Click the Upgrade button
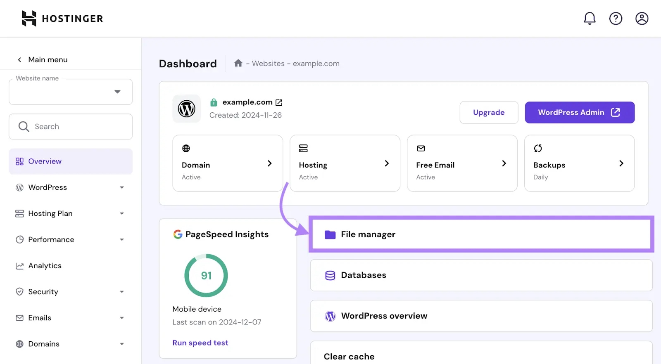The width and height of the screenshot is (661, 364). [489, 112]
